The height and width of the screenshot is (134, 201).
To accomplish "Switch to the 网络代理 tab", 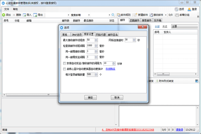I will 101,35.
